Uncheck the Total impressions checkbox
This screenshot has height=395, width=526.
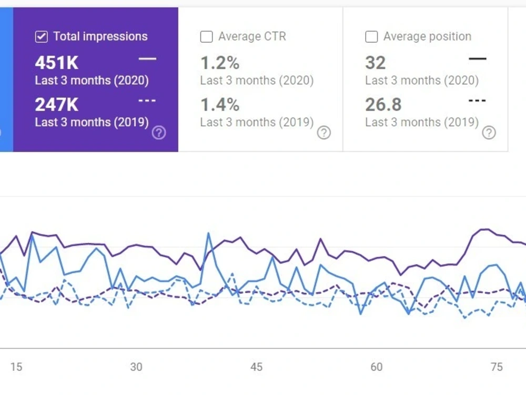[41, 37]
